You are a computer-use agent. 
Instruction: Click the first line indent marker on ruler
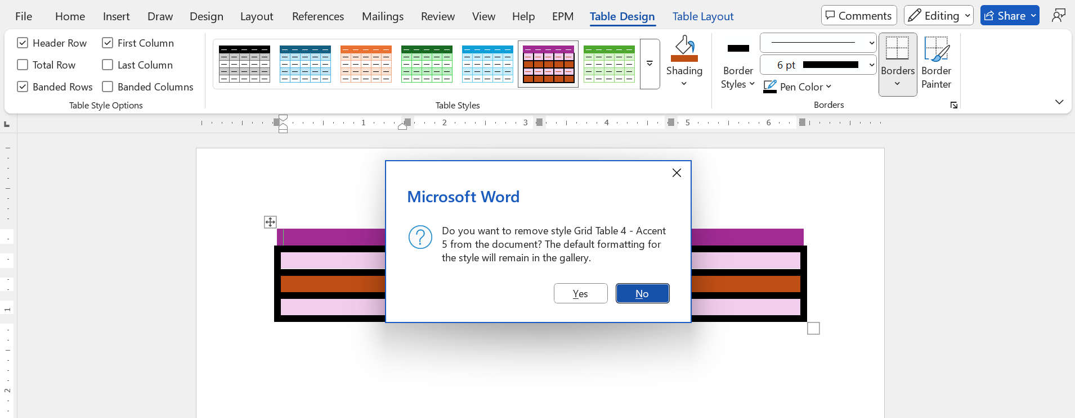coord(283,118)
